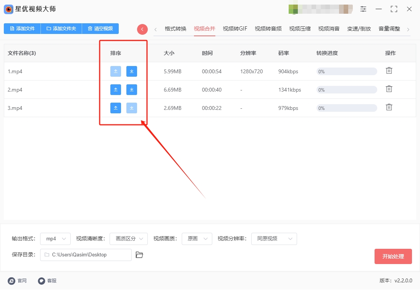Screen dimensions: 420x290
Task: Open 视频画质 原画 dropdown
Action: 197,239
